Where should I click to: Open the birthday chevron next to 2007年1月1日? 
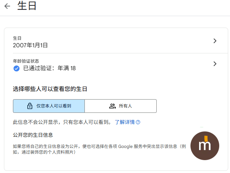pyautogui.click(x=215, y=41)
